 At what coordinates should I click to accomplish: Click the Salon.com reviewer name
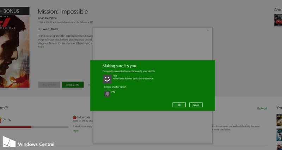[x=83, y=117]
